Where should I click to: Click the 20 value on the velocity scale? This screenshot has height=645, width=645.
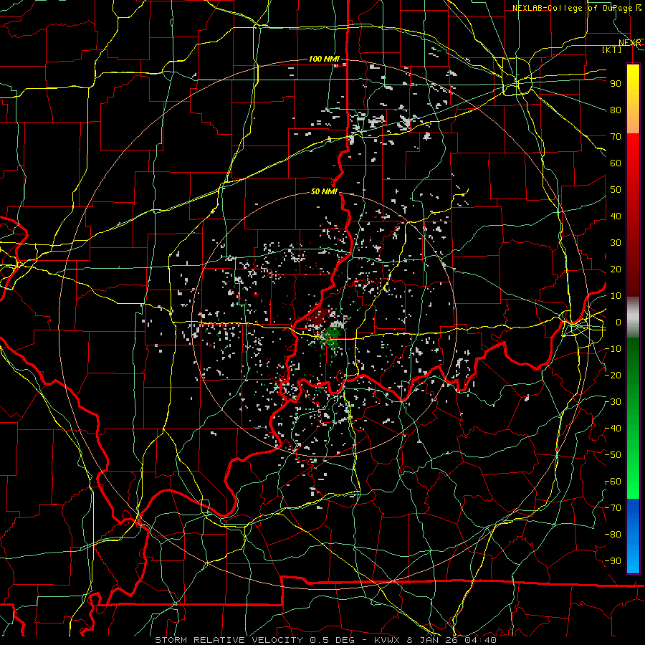pos(616,269)
